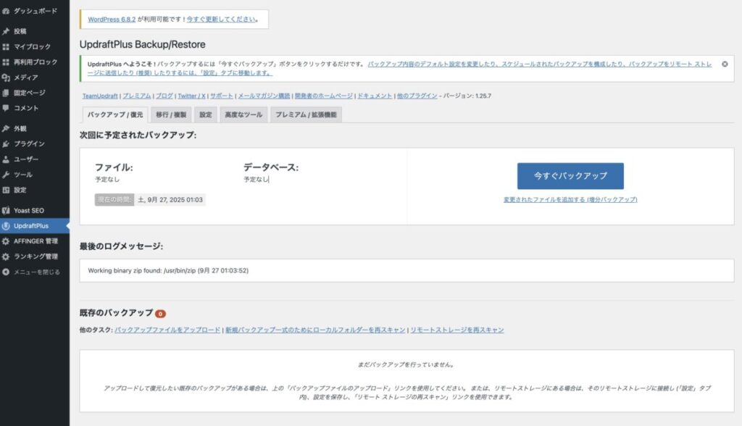Open the プレミアム/拡張機能 tab

[x=305, y=114]
